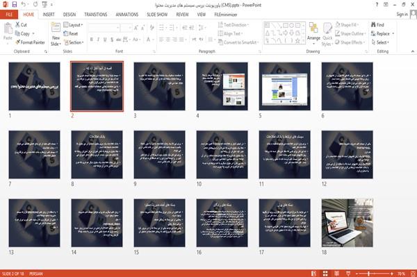The width and height of the screenshot is (417, 277).
Task: Click zoom out minus button
Action: (357, 274)
